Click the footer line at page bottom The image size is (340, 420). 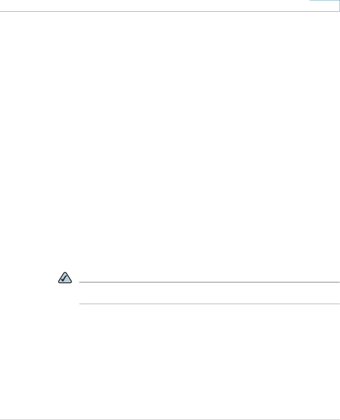click(170, 419)
